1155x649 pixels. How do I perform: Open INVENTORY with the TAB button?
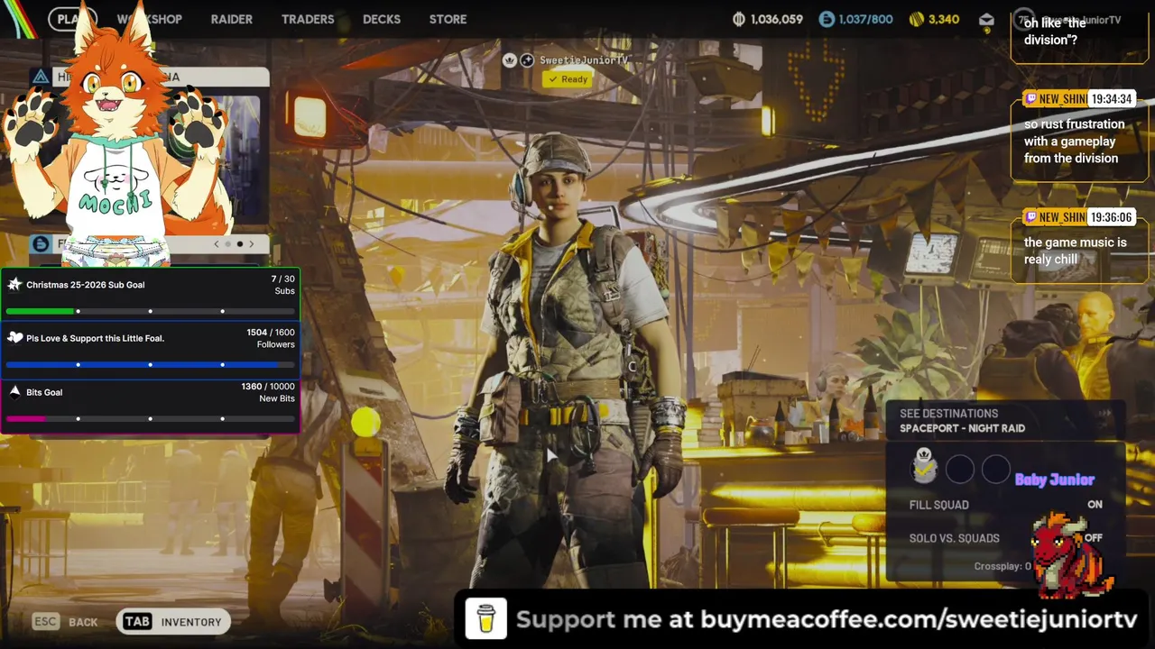point(173,621)
